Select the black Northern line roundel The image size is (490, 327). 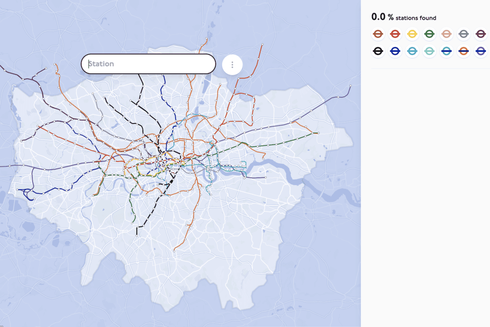coord(378,51)
